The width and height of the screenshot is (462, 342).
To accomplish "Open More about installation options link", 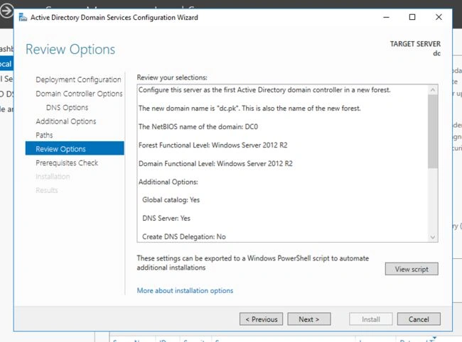I will click(x=185, y=290).
